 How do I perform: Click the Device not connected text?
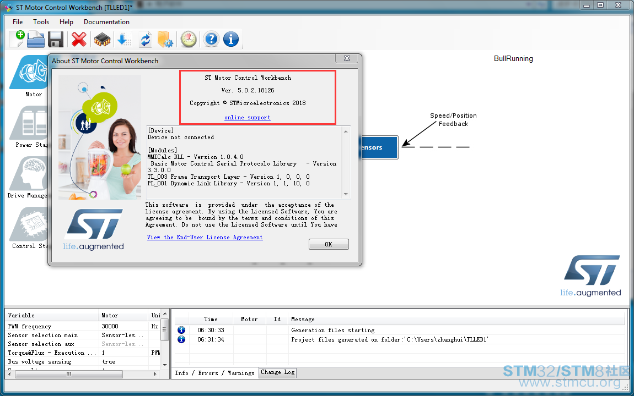pos(181,137)
